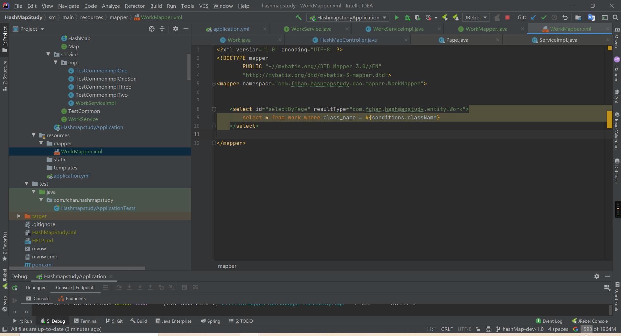Screen dimensions: 621x336
Task: Toggle file read-only lock icon
Action: click(x=478, y=329)
